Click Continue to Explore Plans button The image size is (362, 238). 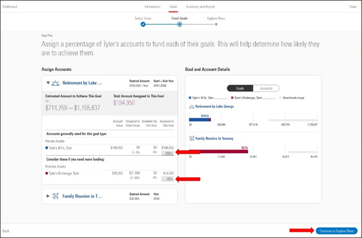click(337, 231)
